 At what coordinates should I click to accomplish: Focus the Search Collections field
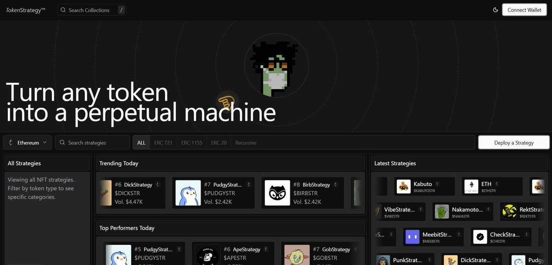92,10
